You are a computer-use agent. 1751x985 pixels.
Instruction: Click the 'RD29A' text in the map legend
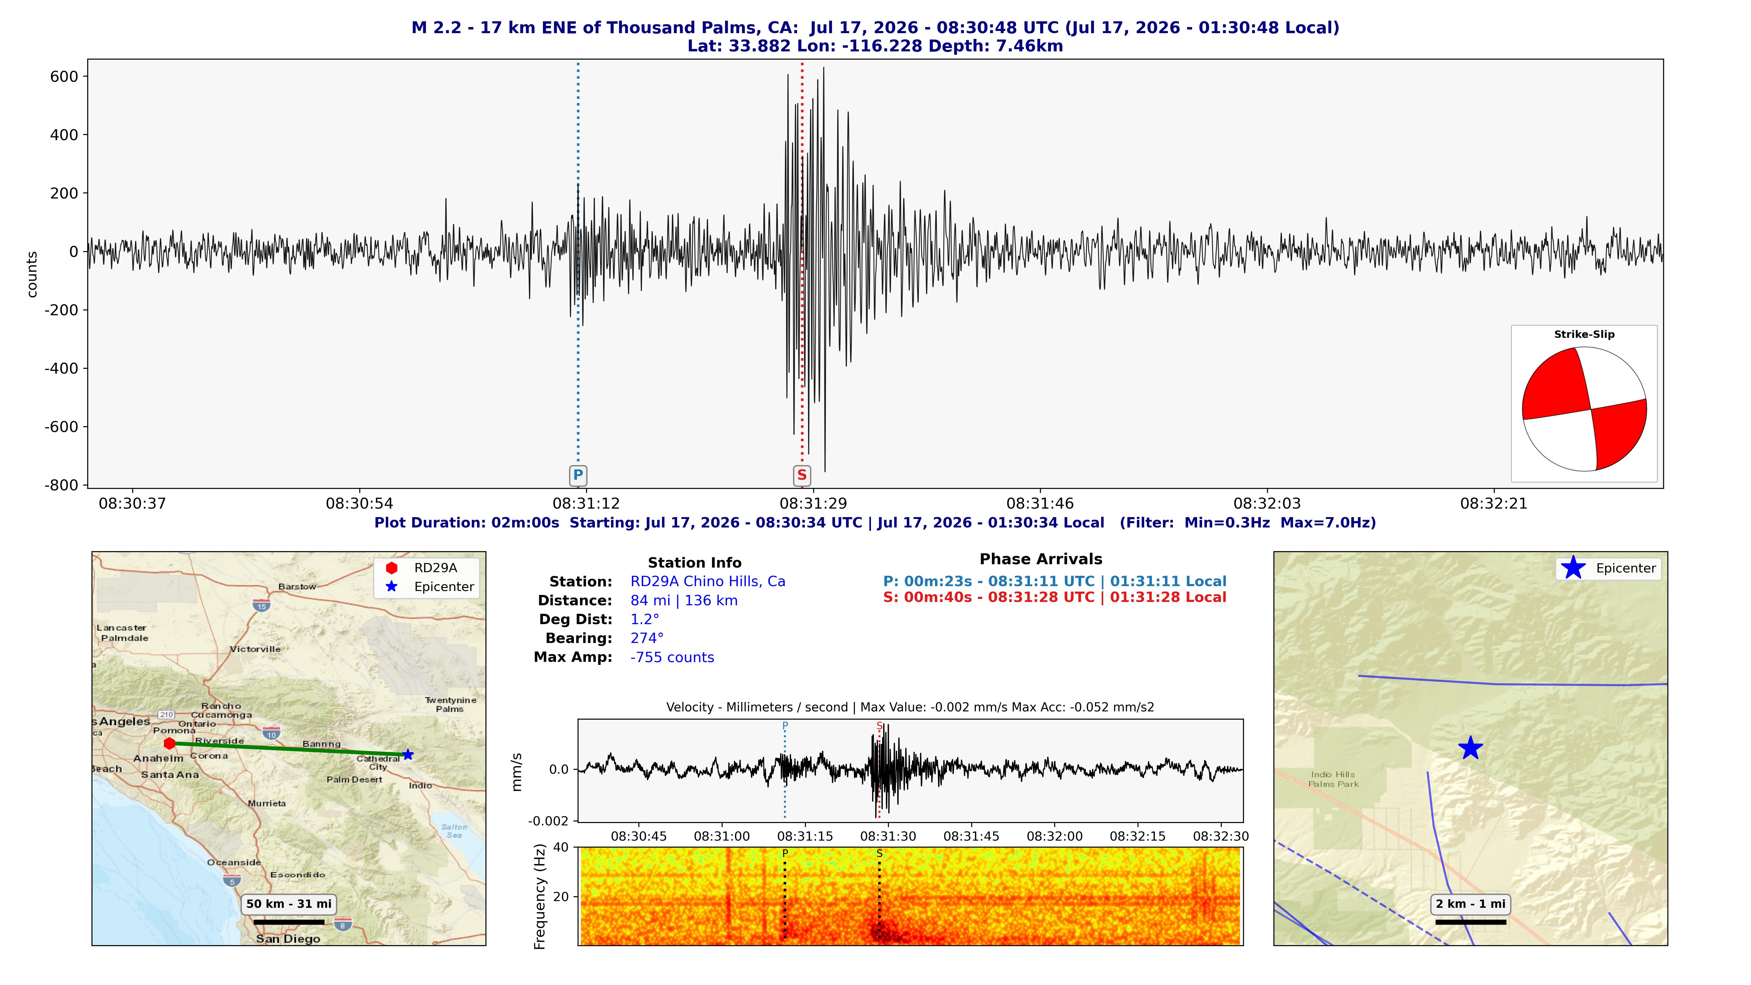[436, 568]
